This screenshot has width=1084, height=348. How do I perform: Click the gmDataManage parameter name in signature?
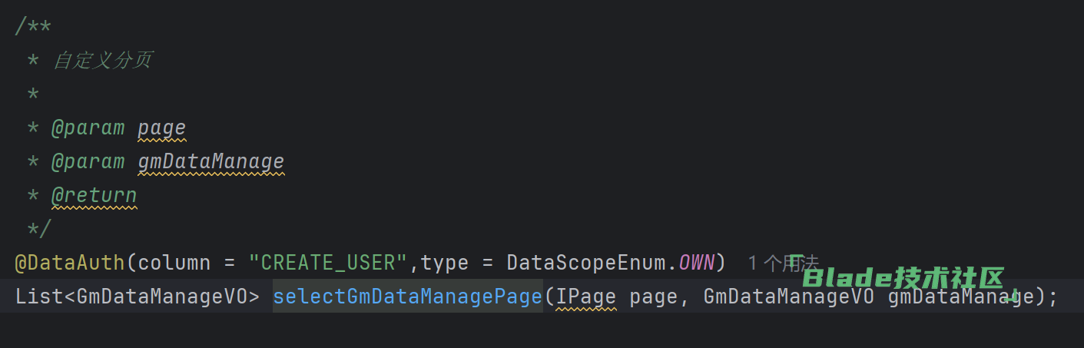[960, 297]
